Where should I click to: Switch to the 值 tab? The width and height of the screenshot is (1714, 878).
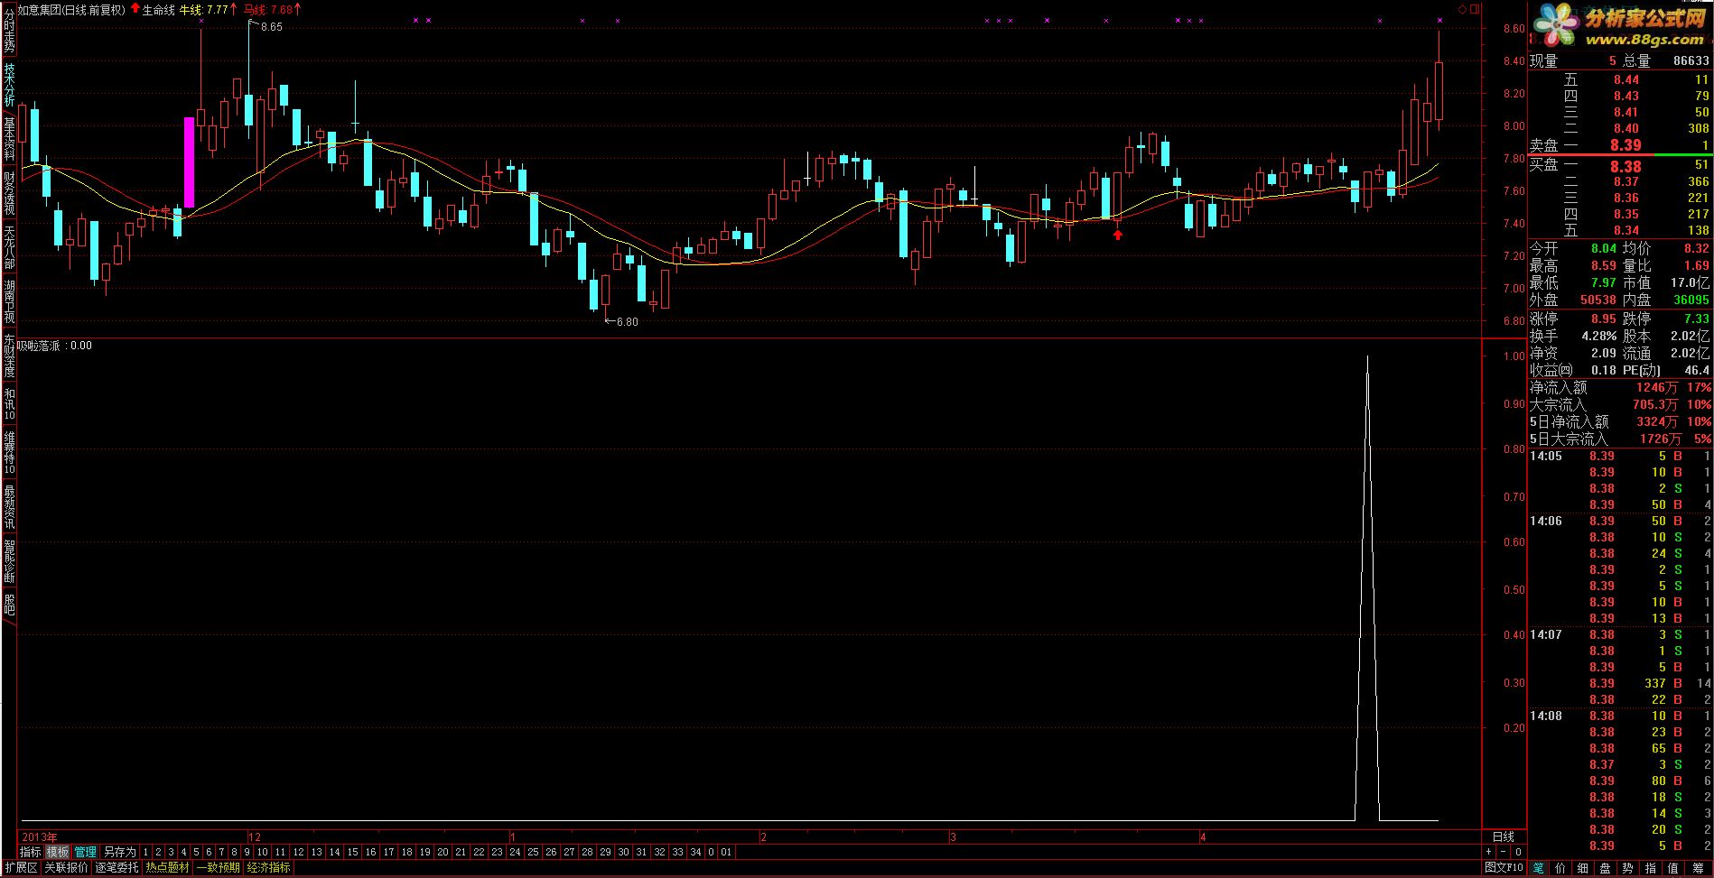point(1673,868)
